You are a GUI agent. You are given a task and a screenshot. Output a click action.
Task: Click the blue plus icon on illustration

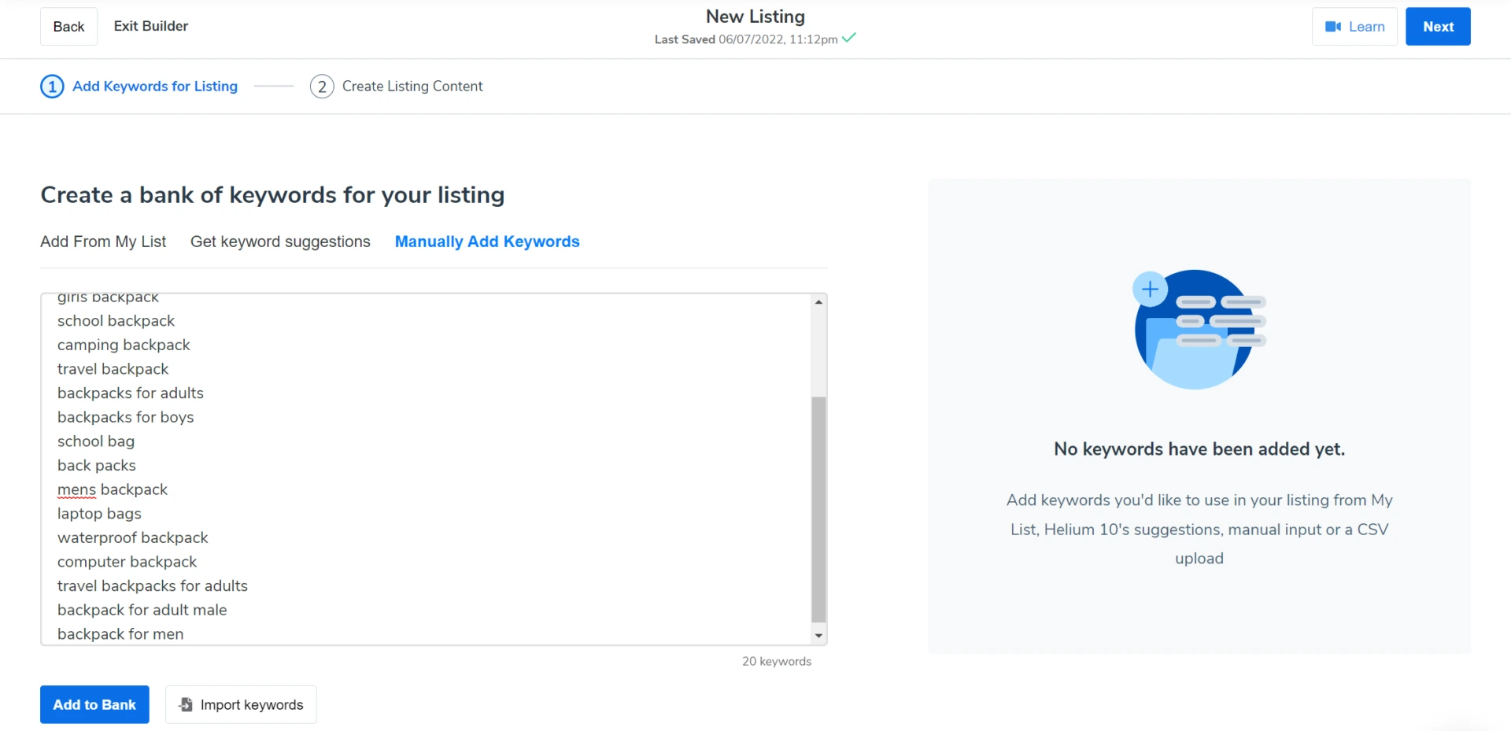click(x=1150, y=290)
